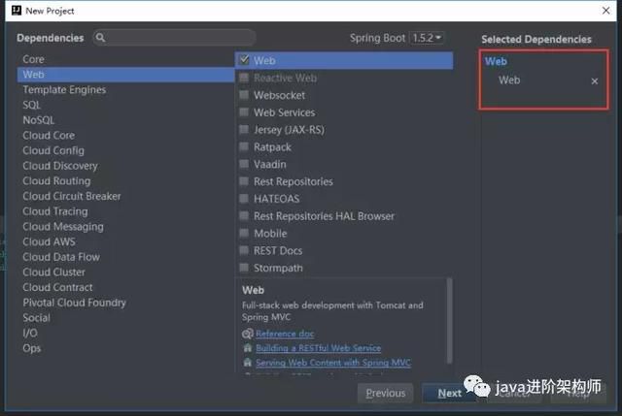Click the Previous button
Screen dimensions: 622x416
tap(386, 393)
